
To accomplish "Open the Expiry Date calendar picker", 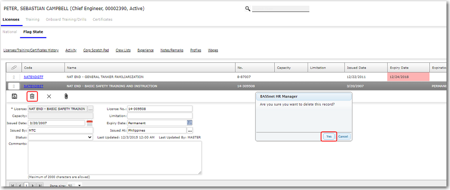I will pyautogui.click(x=190, y=123).
